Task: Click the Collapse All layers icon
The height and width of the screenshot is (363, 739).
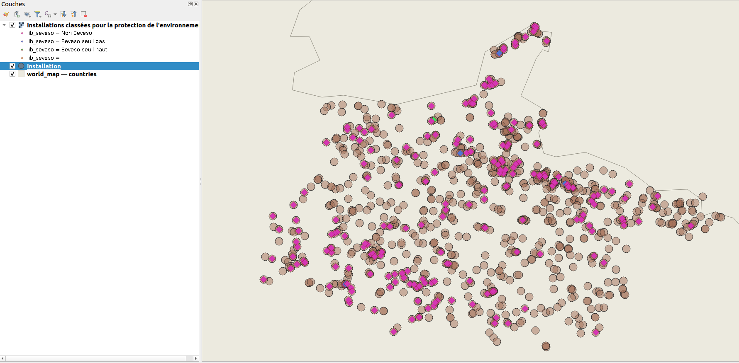Action: point(74,14)
